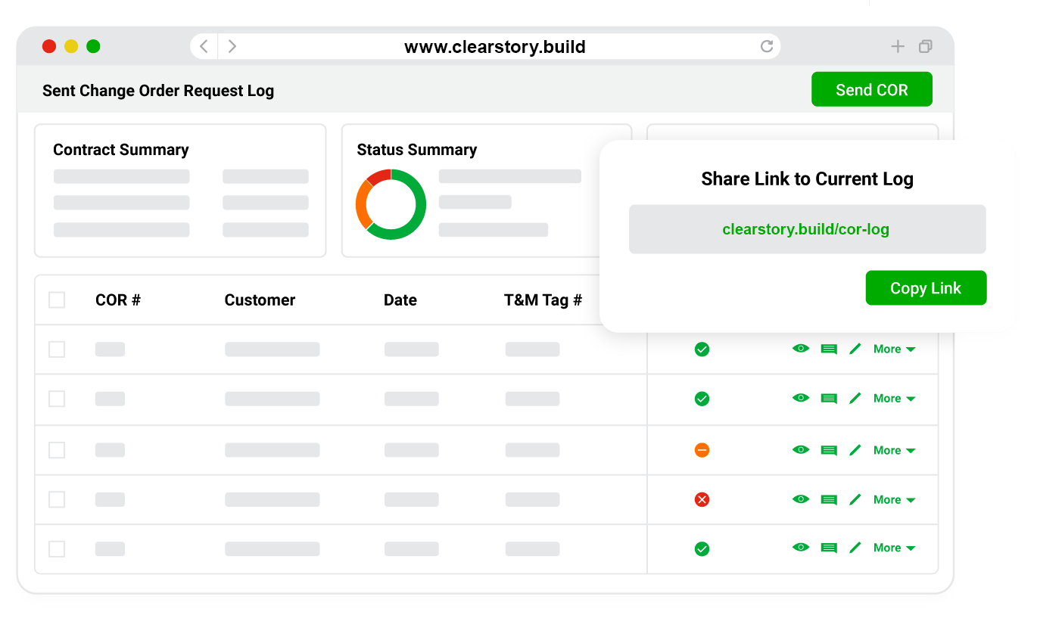View the second row's COR via eye icon
Viewport: 1037px width, 621px height.
[801, 398]
